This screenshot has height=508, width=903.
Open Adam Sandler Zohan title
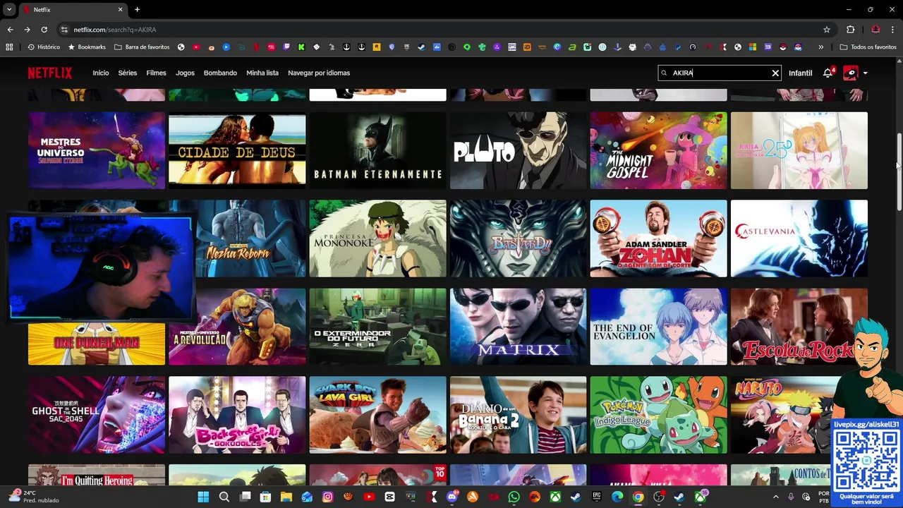[x=658, y=238]
